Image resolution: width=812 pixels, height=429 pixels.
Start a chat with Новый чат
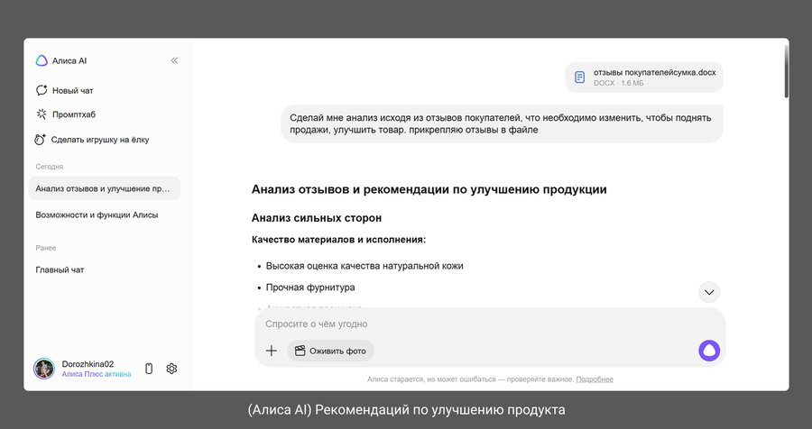pyautogui.click(x=65, y=90)
